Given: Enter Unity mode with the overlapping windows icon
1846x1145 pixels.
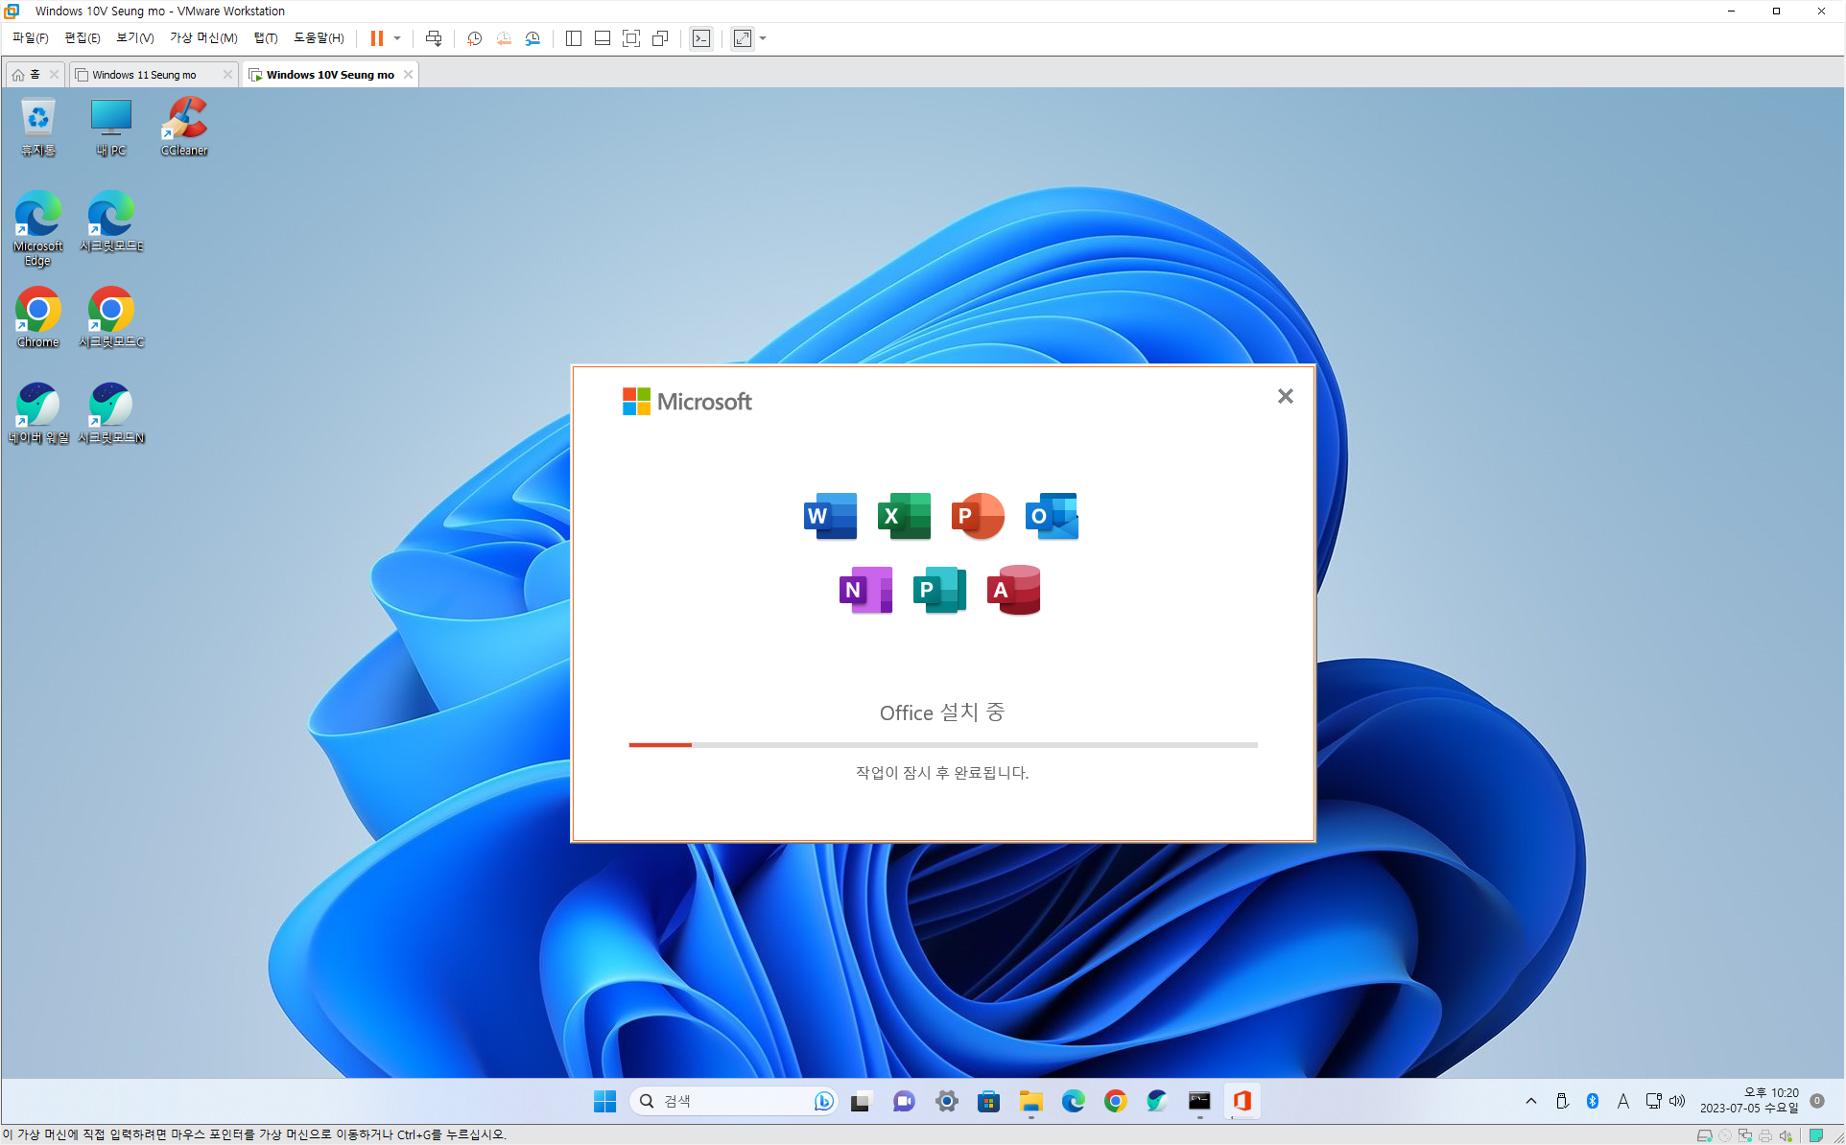Looking at the screenshot, I should click(x=660, y=38).
